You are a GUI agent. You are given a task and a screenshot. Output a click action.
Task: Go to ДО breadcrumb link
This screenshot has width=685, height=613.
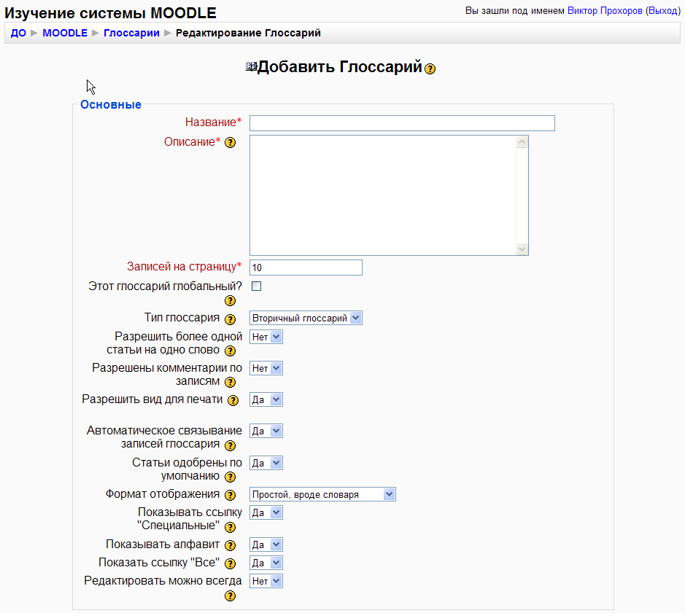point(18,33)
